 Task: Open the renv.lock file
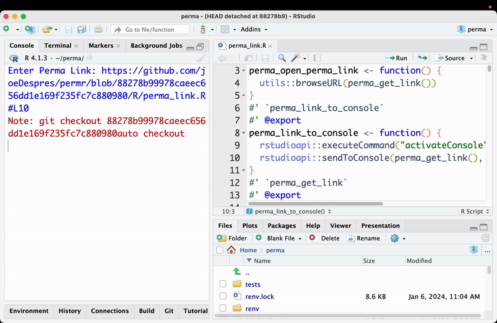[260, 296]
